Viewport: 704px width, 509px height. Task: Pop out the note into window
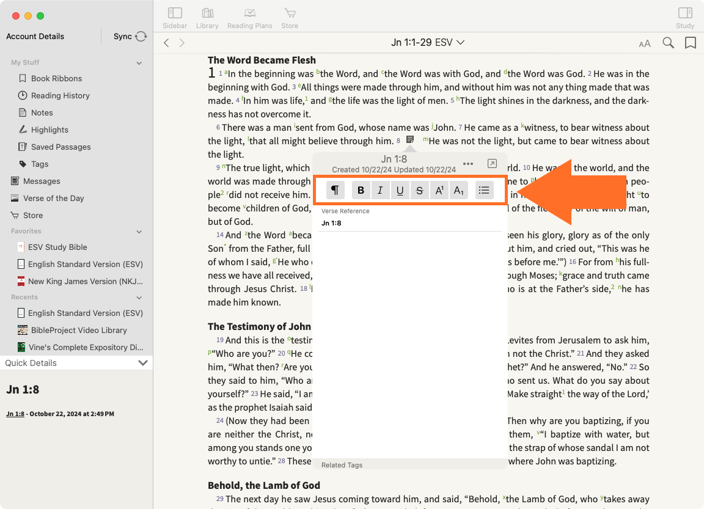tap(492, 163)
